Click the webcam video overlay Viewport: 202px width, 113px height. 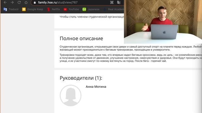pyautogui.click(x=163, y=22)
